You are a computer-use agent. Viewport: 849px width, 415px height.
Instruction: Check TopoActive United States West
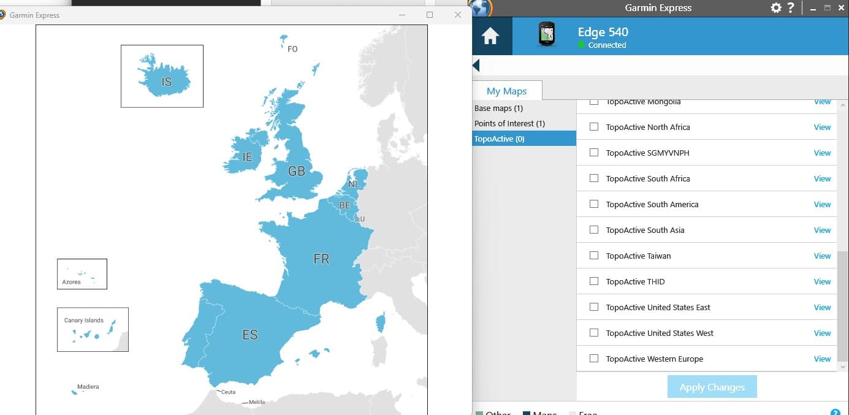click(x=593, y=333)
